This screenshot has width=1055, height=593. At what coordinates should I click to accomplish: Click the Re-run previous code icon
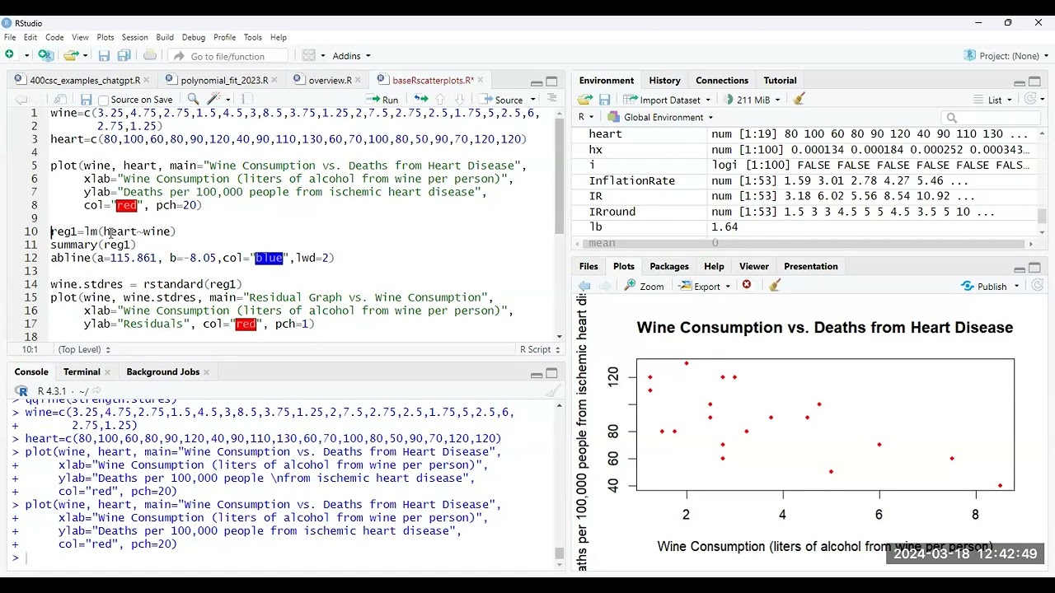[421, 99]
